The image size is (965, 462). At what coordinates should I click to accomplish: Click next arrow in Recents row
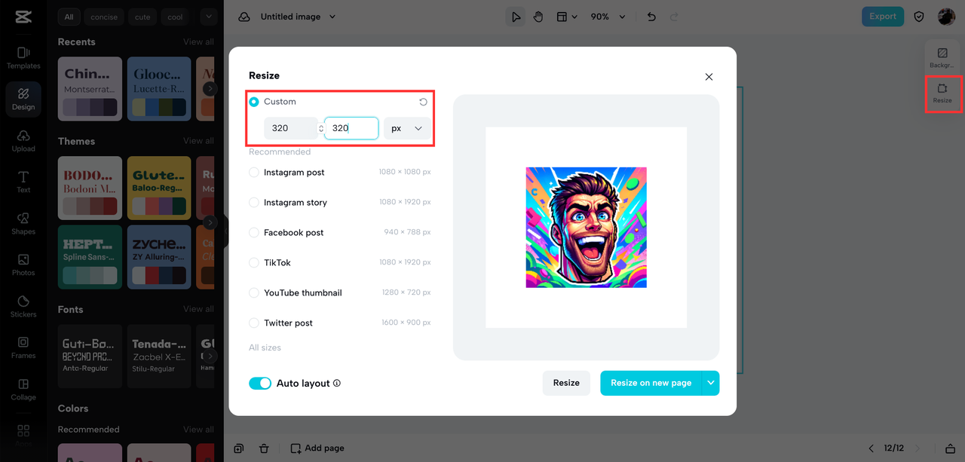(210, 88)
